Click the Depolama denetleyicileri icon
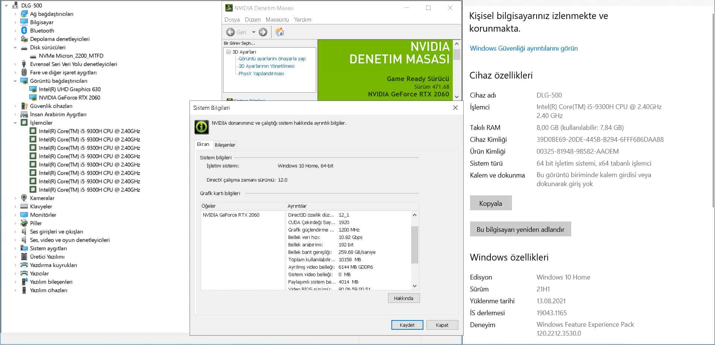 tap(24, 39)
